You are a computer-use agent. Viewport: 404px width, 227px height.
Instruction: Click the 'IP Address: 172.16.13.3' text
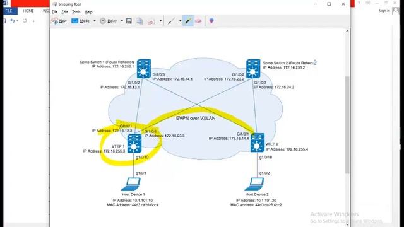coord(112,131)
